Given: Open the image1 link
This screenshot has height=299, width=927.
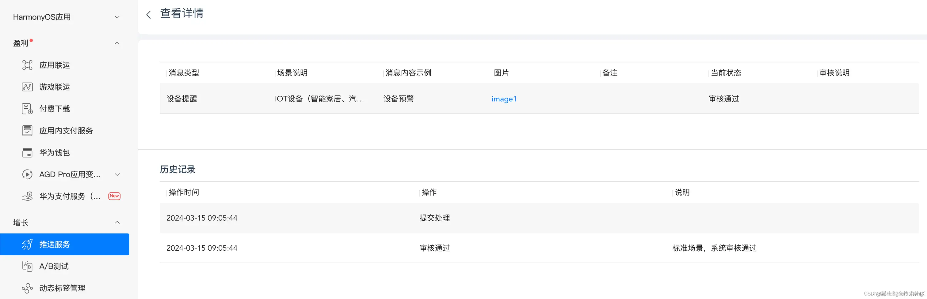Looking at the screenshot, I should click(504, 99).
